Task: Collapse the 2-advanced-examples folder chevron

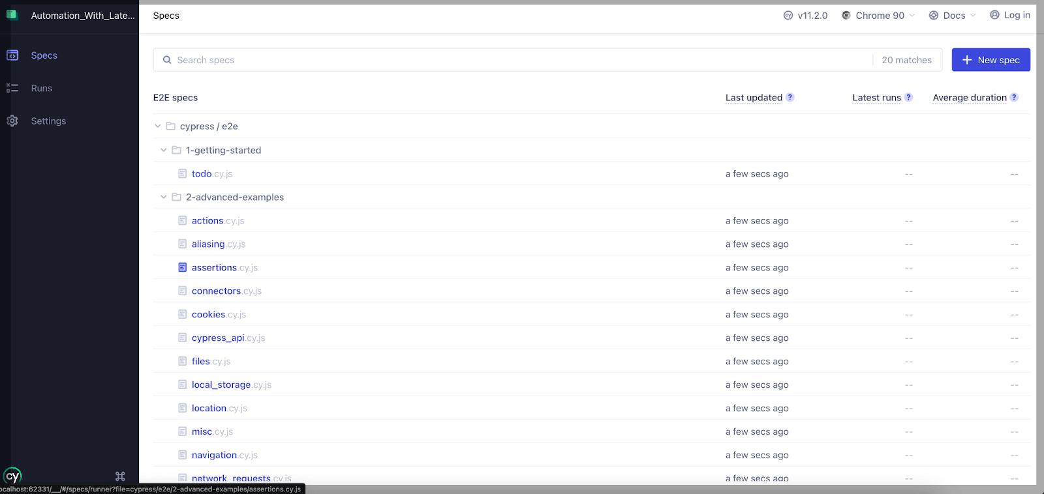Action: pos(164,197)
